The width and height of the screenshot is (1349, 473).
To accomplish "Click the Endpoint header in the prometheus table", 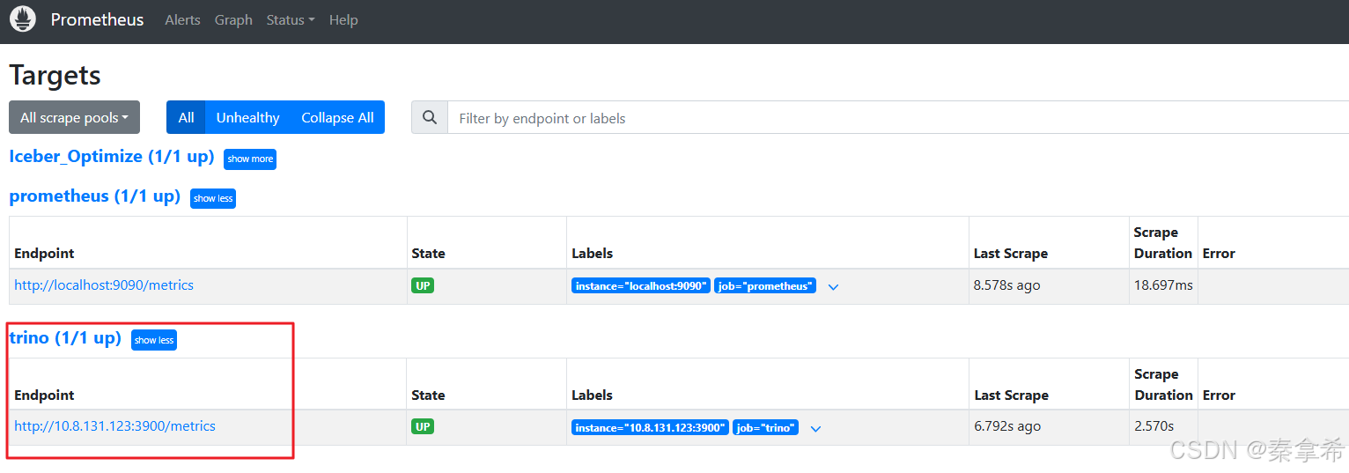I will coord(44,254).
